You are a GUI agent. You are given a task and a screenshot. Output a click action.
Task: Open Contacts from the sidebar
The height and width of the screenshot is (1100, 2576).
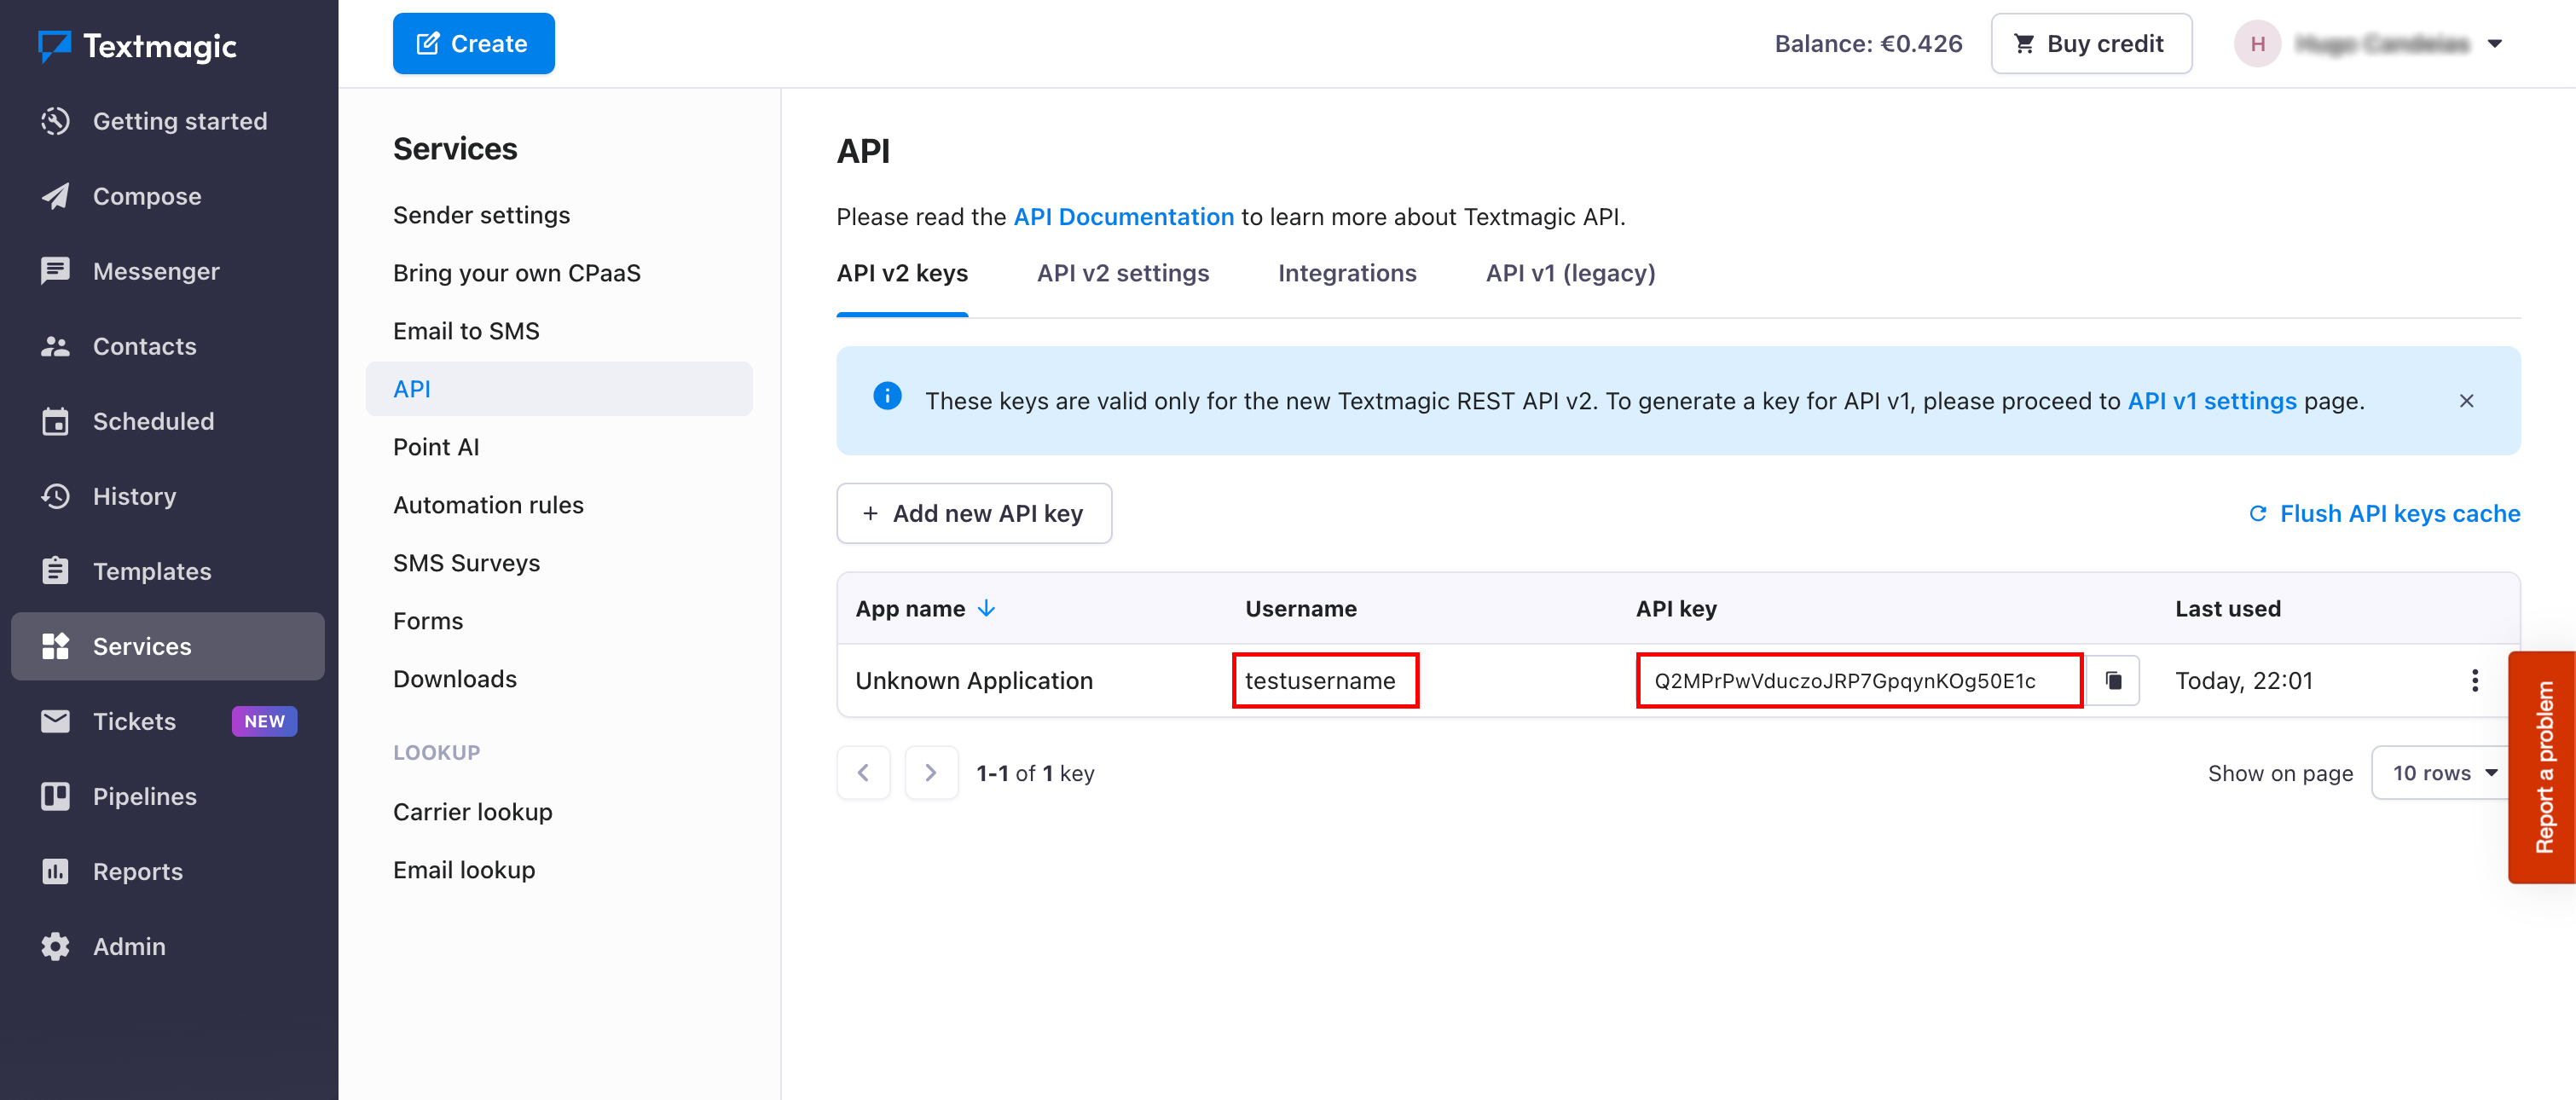tap(168, 346)
